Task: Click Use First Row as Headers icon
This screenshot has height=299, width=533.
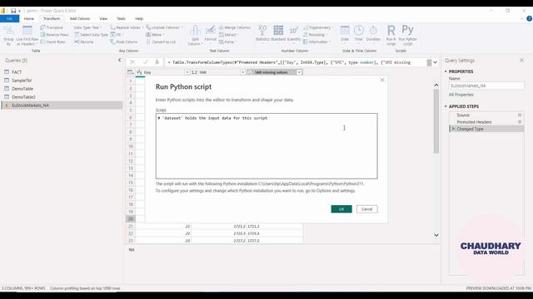Action: point(27,31)
